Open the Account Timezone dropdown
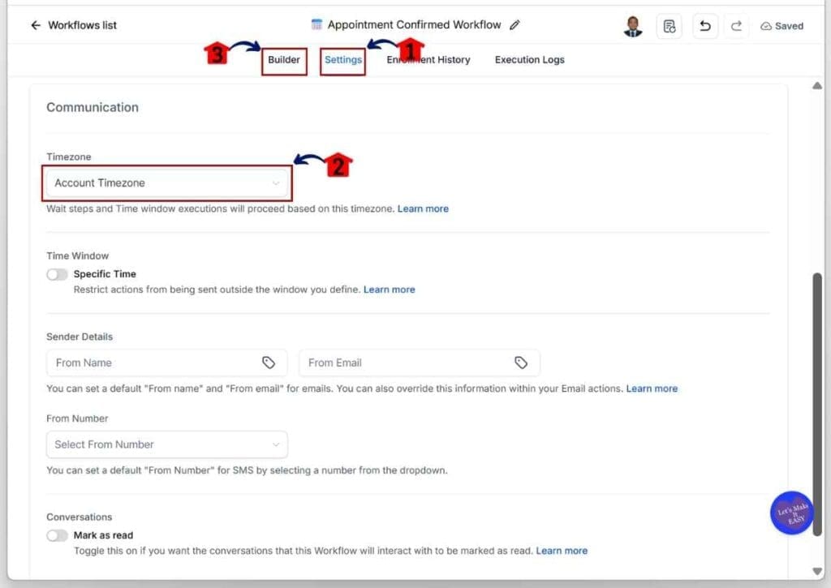The image size is (831, 588). click(x=167, y=182)
